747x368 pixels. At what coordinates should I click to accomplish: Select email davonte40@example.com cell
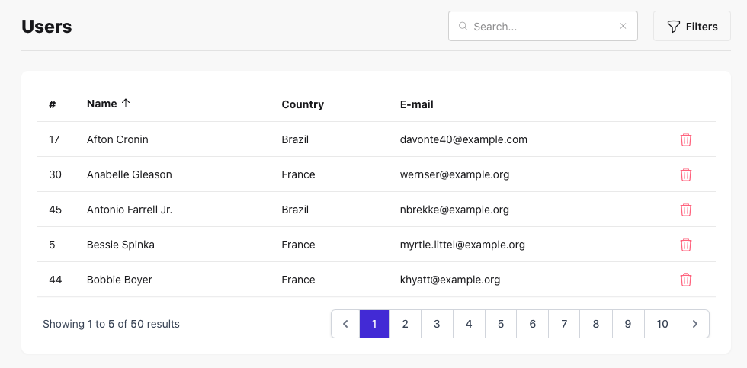(x=463, y=139)
